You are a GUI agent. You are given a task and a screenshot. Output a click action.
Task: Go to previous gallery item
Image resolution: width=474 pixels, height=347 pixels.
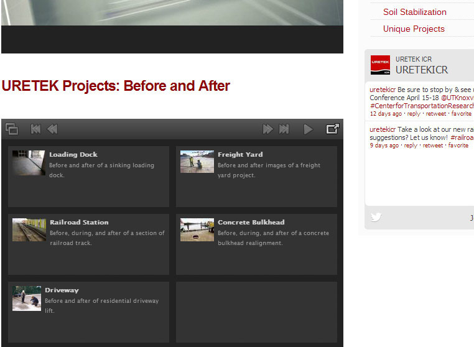pos(52,129)
